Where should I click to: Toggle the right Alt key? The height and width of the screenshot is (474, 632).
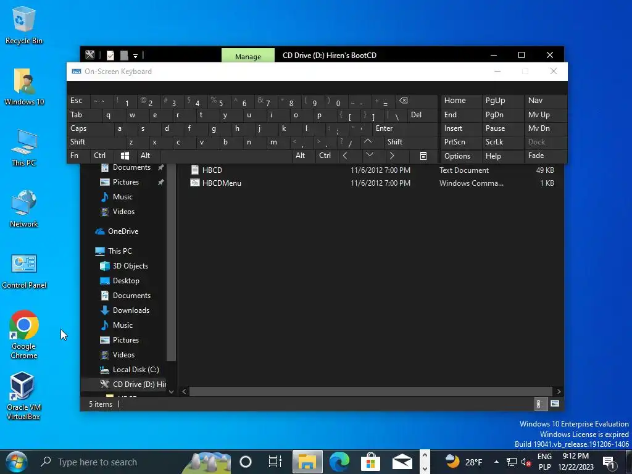303,156
